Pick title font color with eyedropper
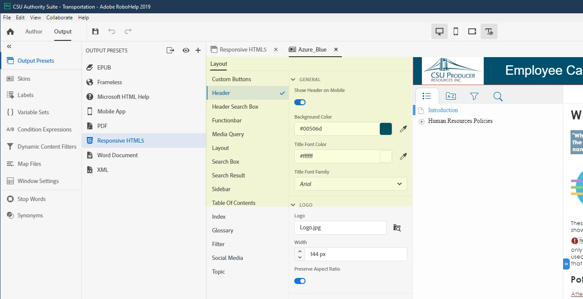The height and width of the screenshot is (299, 583). point(403,156)
